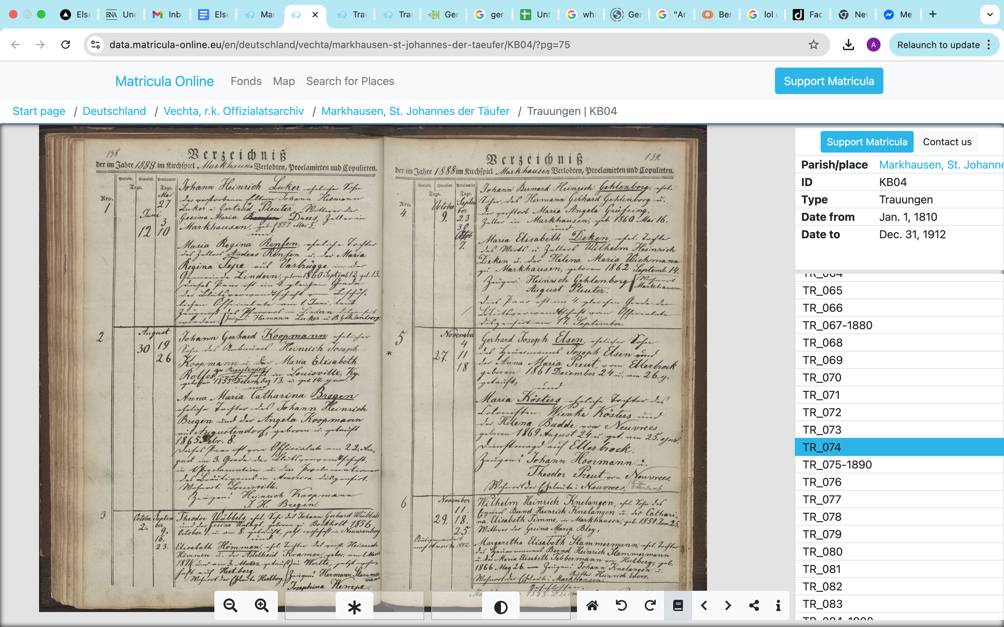The width and height of the screenshot is (1004, 627).
Task: Bookmark this page with the star icon
Action: (814, 44)
